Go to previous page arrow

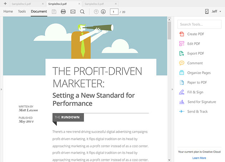coord(96,11)
